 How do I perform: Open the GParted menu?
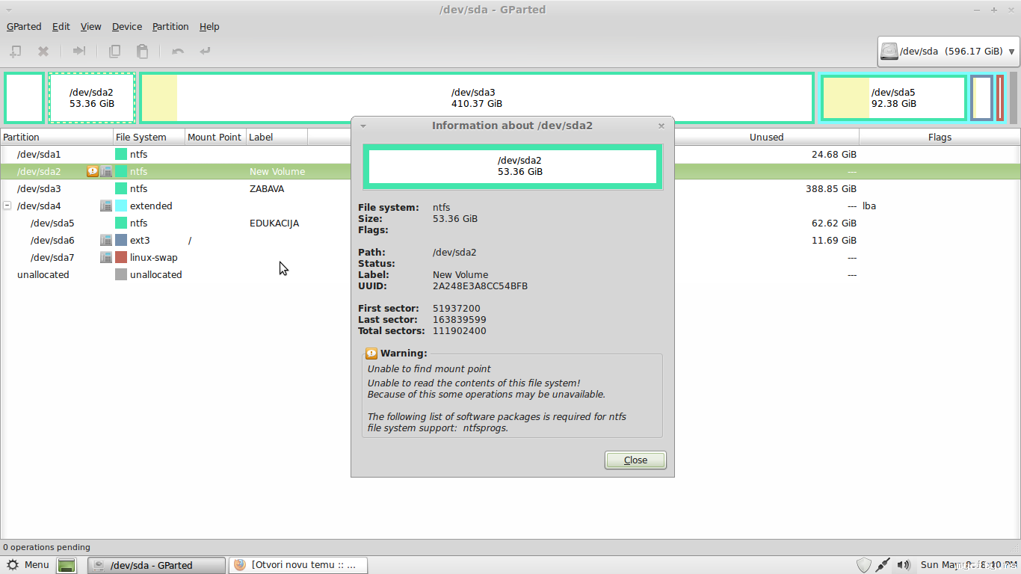click(24, 26)
